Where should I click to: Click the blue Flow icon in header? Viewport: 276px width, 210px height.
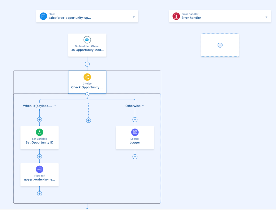(43, 16)
